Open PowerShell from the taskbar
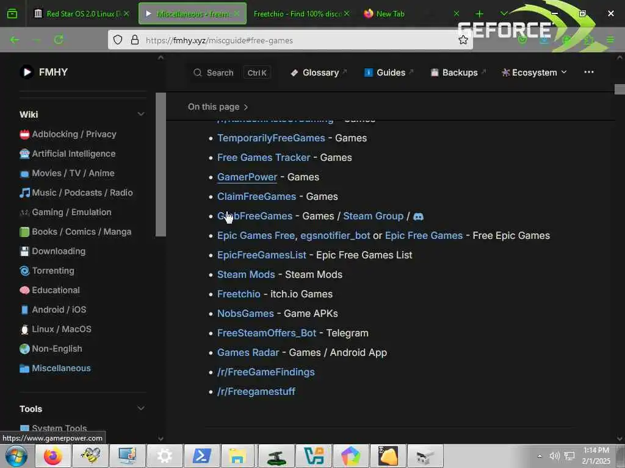This screenshot has height=468, width=625. [201, 456]
